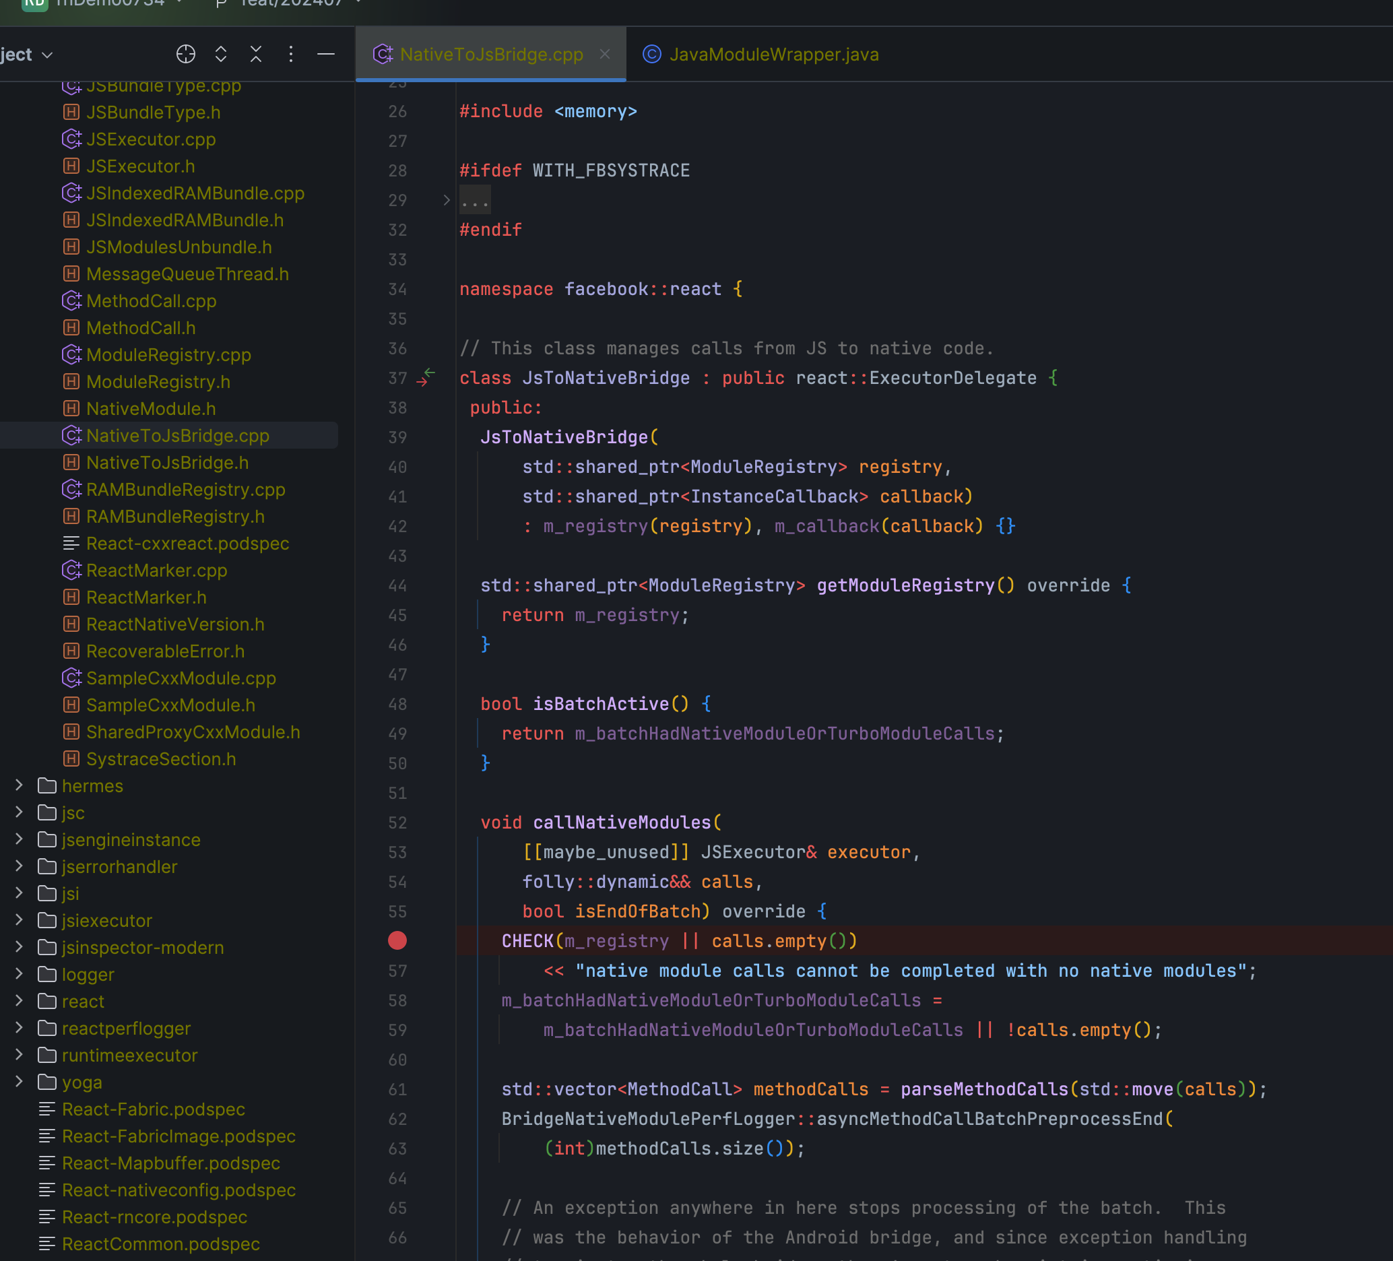Expand the reactperflogger folder

[20, 1027]
